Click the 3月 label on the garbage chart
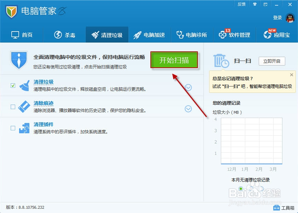The height and width of the screenshot is (213, 298). [x=273, y=169]
